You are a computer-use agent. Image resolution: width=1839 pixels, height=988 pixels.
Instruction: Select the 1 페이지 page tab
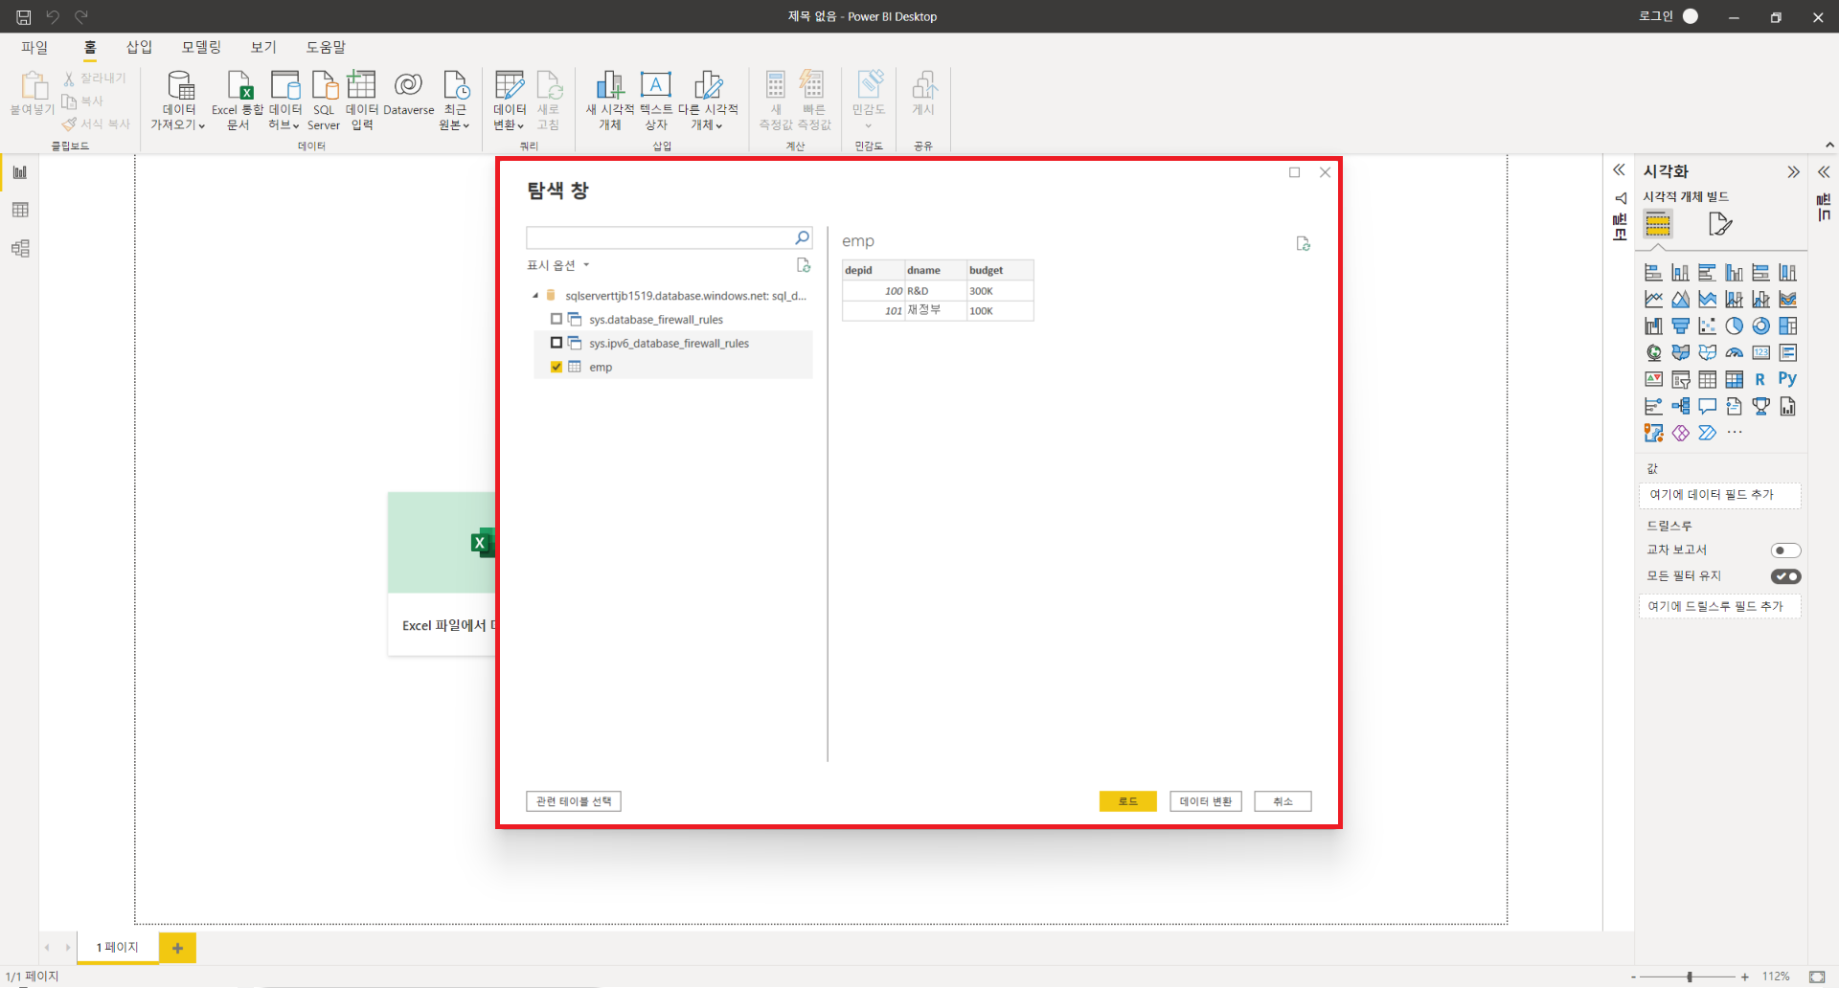(117, 948)
